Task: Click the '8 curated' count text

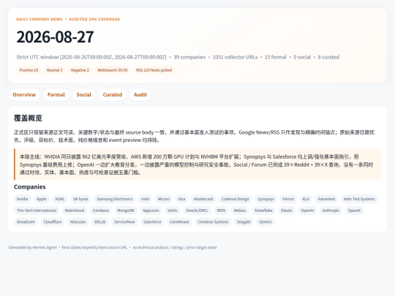Action: click(328, 57)
